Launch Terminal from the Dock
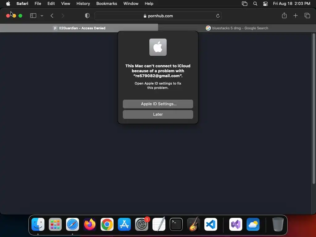316x237 pixels. coord(176,224)
